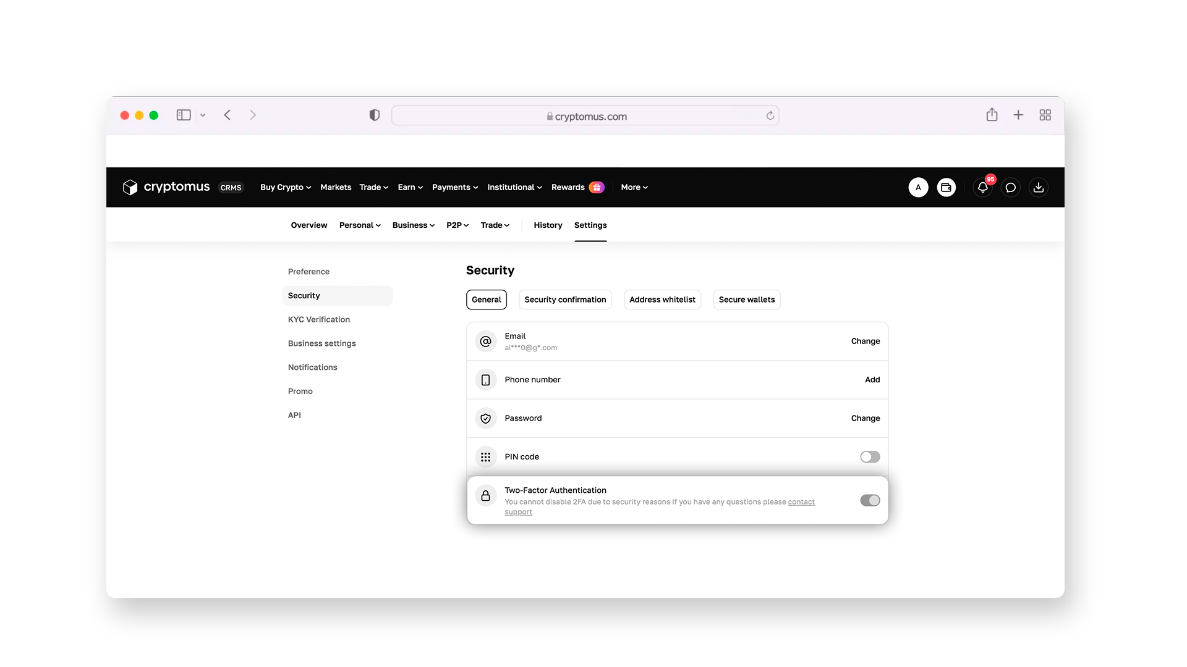
Task: Reload page with refresh icon
Action: pyautogui.click(x=770, y=115)
